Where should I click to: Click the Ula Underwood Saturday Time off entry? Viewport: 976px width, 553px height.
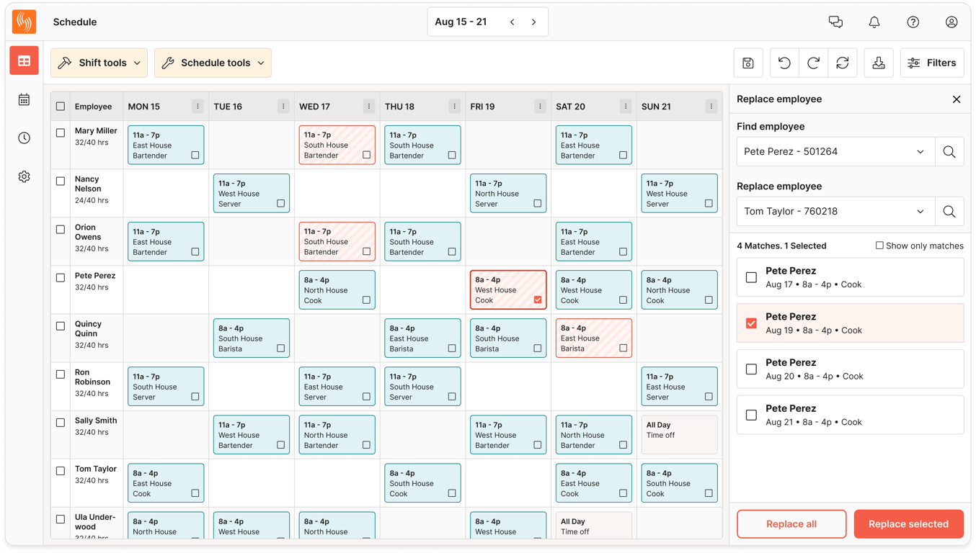(593, 526)
